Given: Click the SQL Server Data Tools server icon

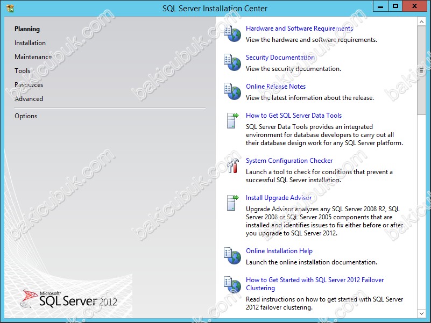Looking at the screenshot, I should point(232,120).
